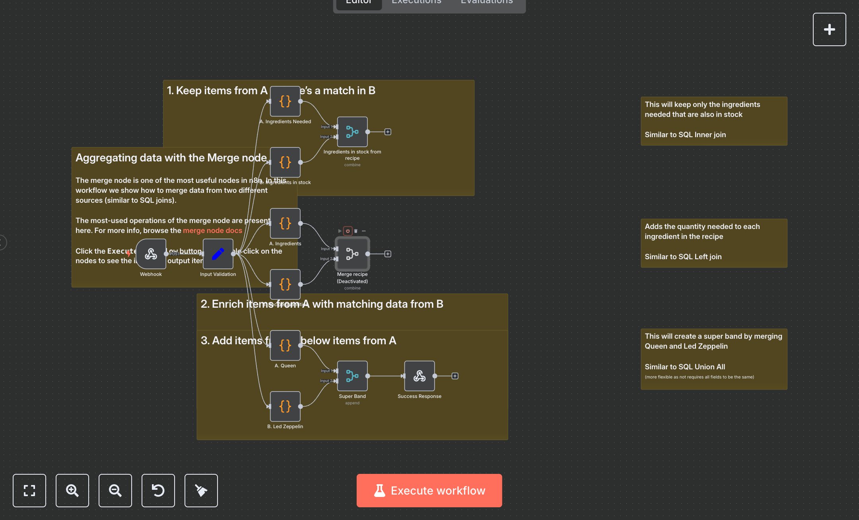Open the Input Validation node
The image size is (859, 520).
218,254
